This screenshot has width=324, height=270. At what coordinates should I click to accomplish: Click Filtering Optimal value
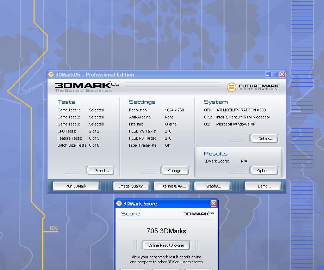(x=171, y=124)
